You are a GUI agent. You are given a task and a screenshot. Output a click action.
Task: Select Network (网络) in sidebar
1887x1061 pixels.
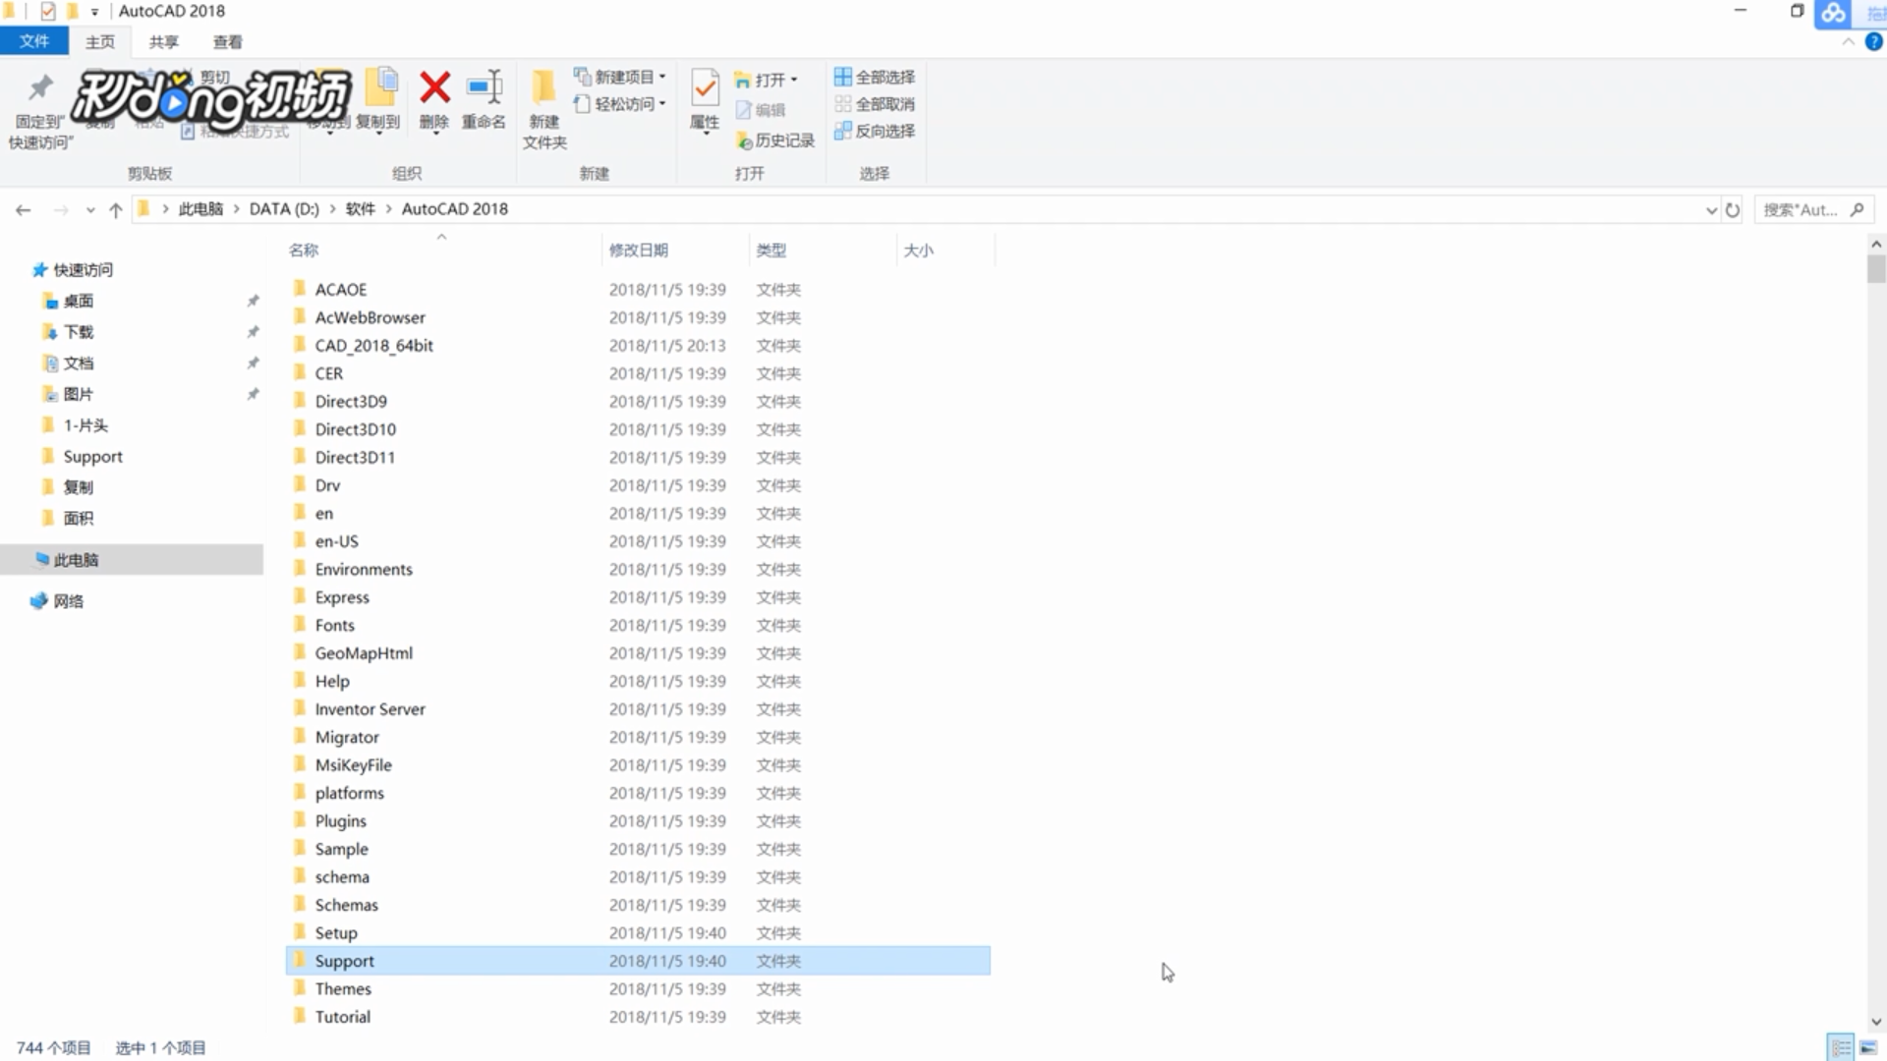[x=68, y=601]
